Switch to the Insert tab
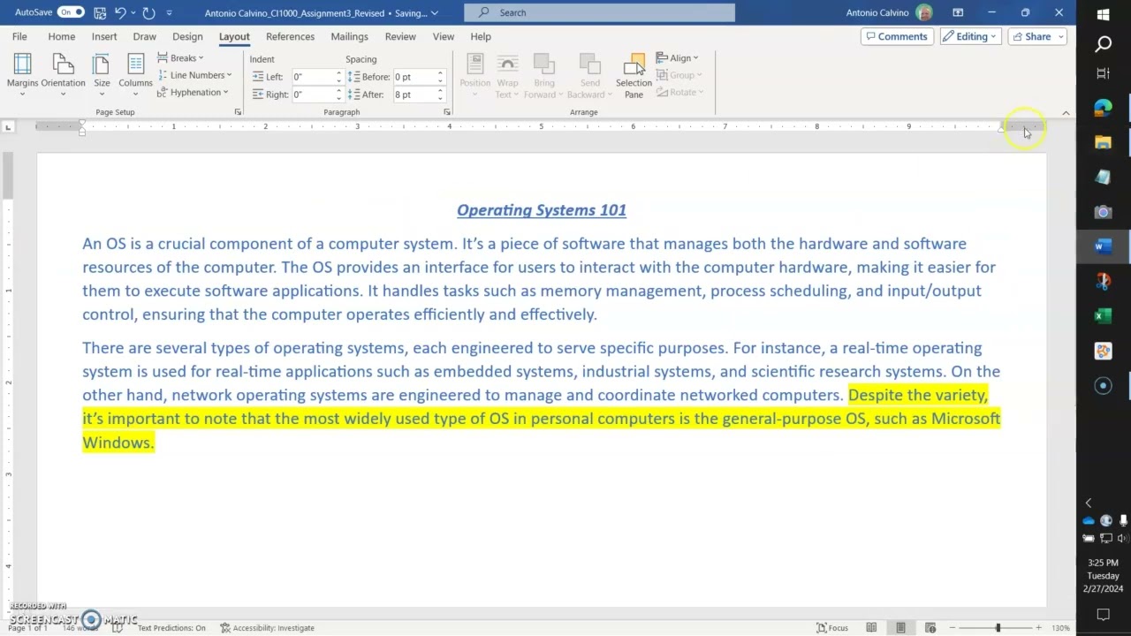The image size is (1131, 636). click(104, 36)
